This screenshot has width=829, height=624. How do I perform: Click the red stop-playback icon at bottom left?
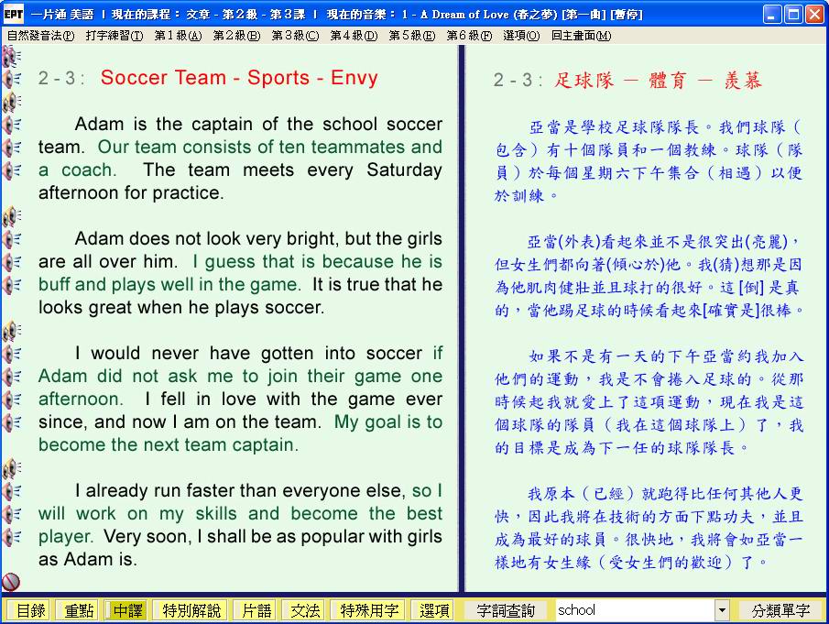coord(11,581)
